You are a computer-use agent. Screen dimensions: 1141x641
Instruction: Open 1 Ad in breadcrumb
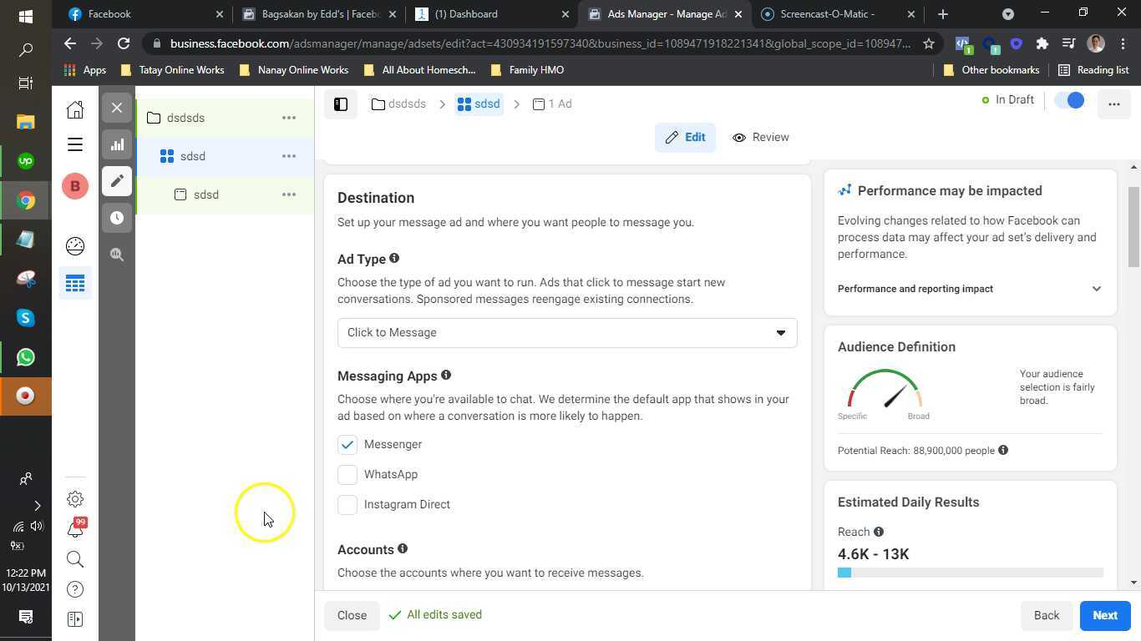pos(552,104)
